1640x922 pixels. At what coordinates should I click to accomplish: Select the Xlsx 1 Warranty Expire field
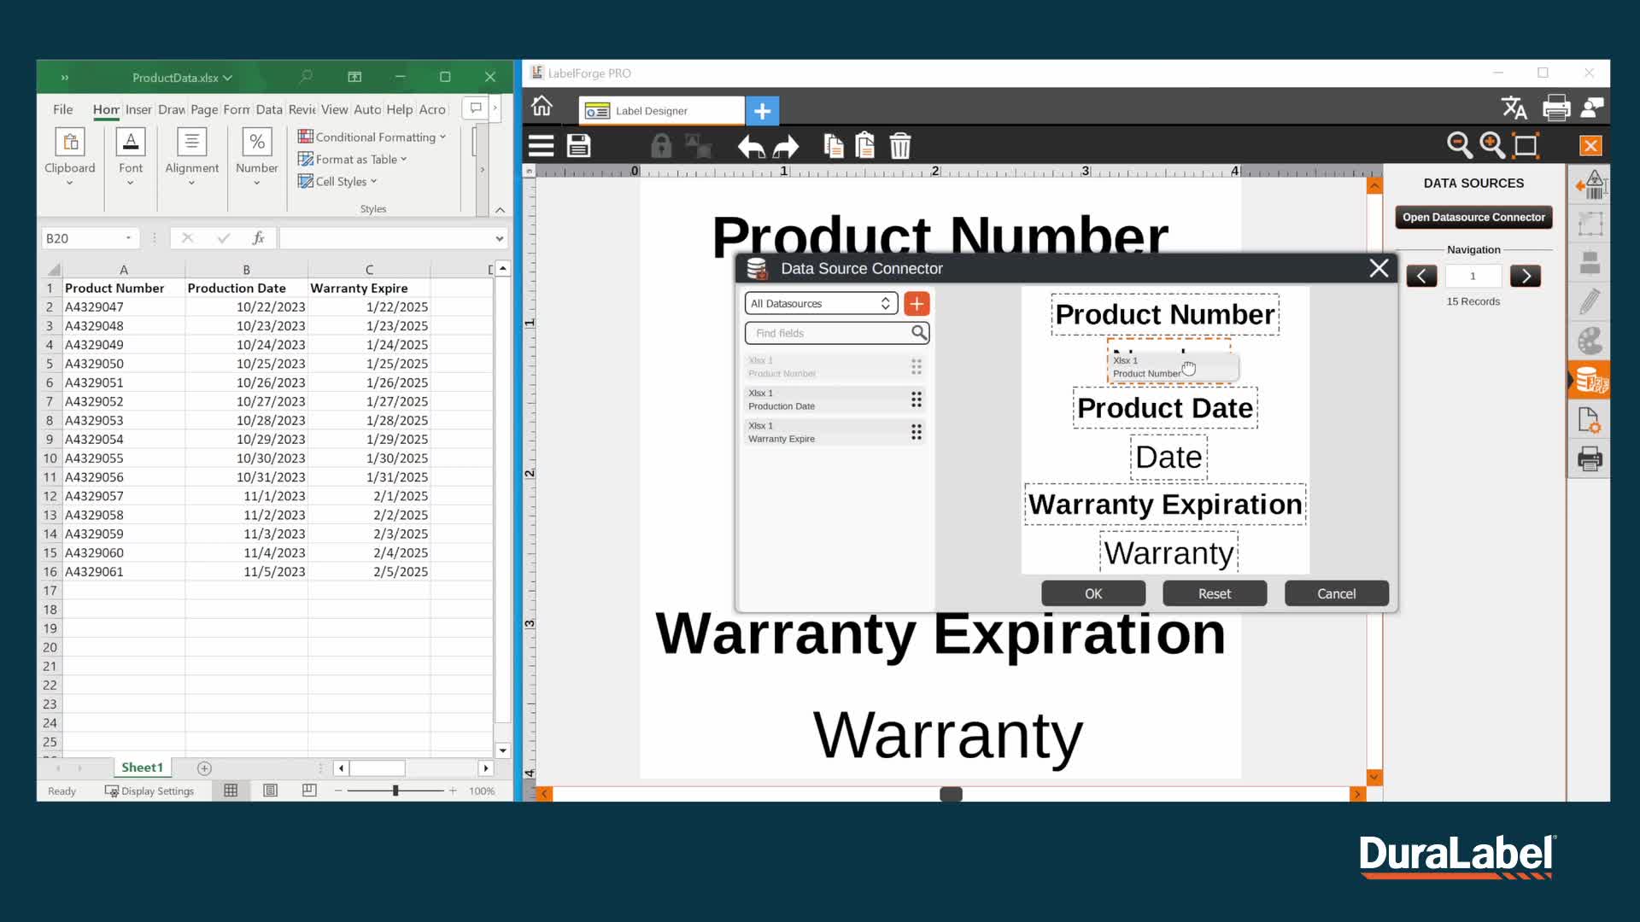coord(834,432)
